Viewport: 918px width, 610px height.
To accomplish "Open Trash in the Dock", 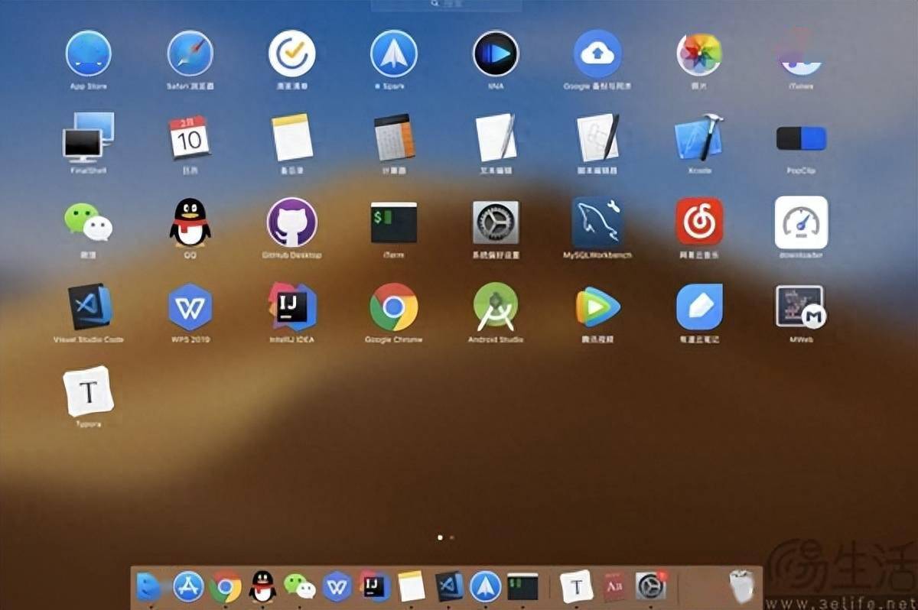I will [741, 587].
